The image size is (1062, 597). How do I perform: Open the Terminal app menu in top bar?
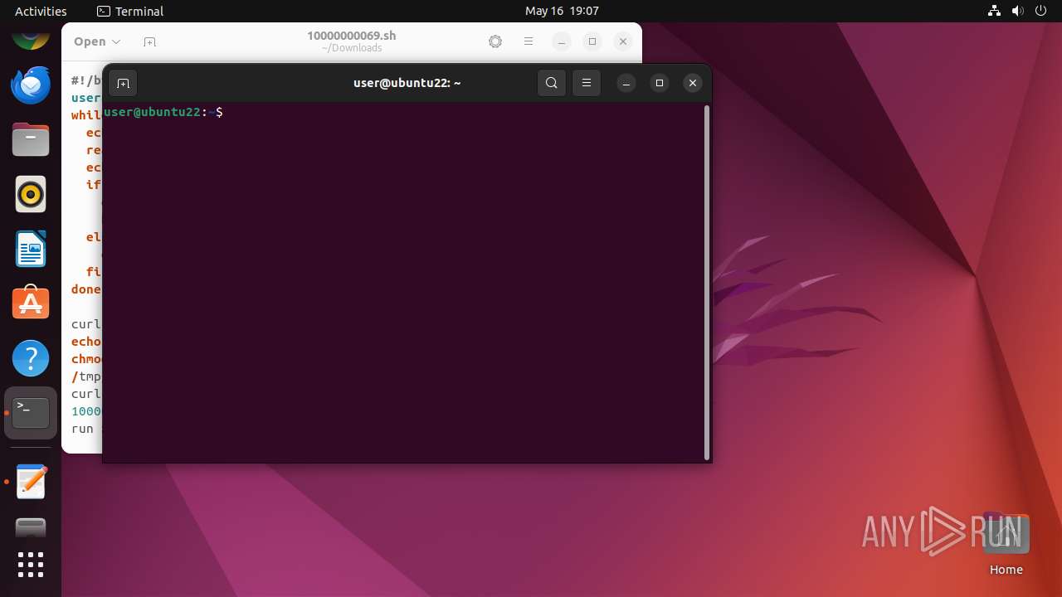130,11
